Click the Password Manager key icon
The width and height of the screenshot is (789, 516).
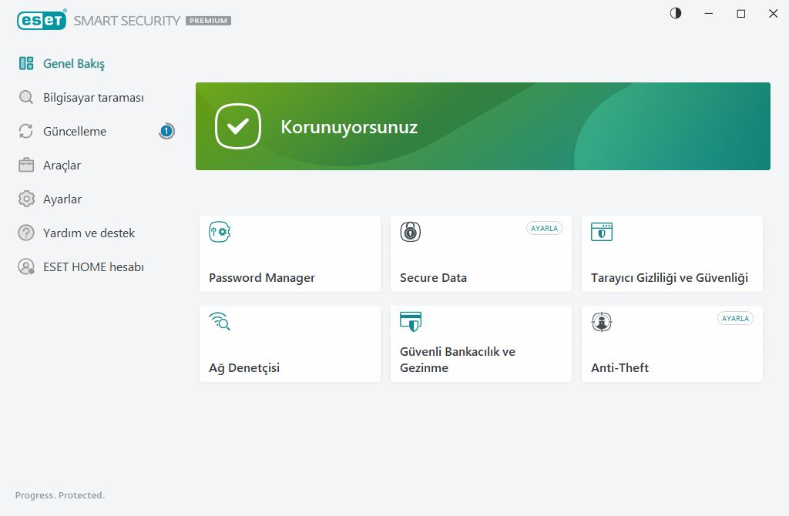click(220, 232)
